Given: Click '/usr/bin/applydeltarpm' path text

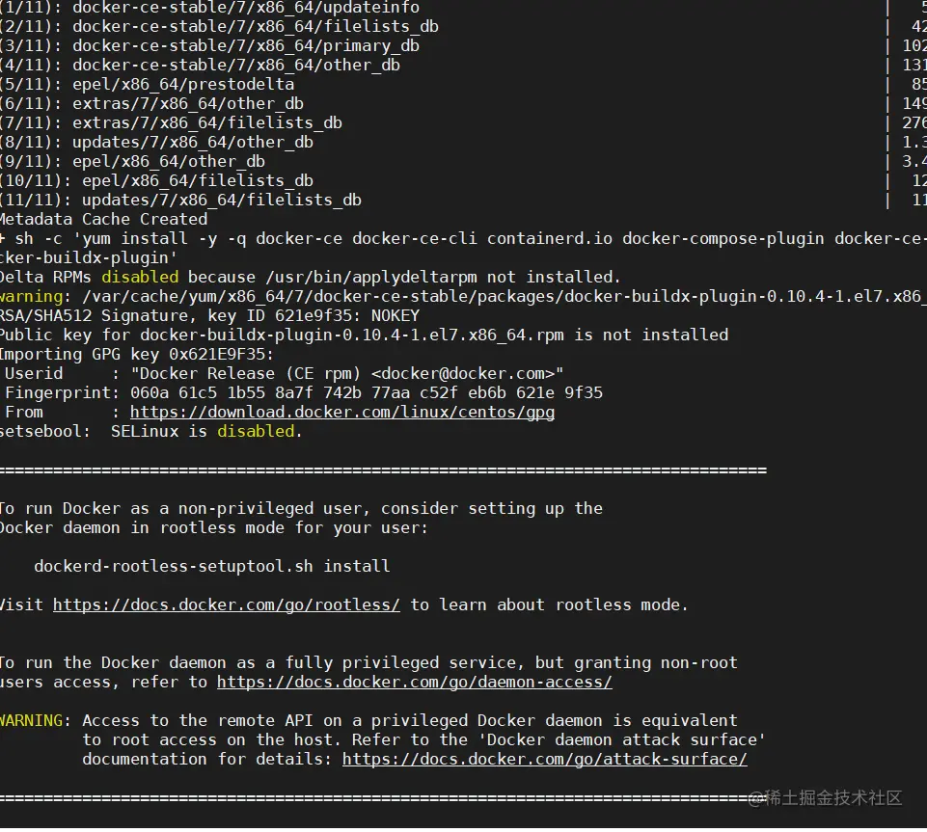Looking at the screenshot, I should (x=371, y=277).
